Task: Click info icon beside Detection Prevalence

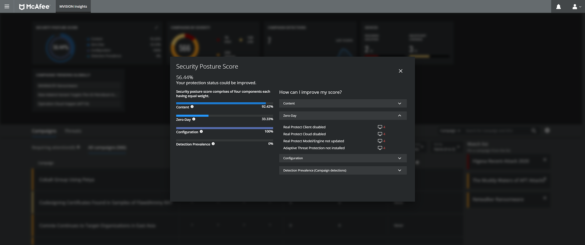Action: tap(213, 144)
